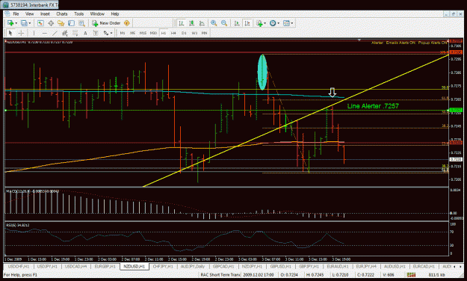Select the Text Label tool
Image resolution: width=467 pixels, height=281 pixels.
point(96,33)
